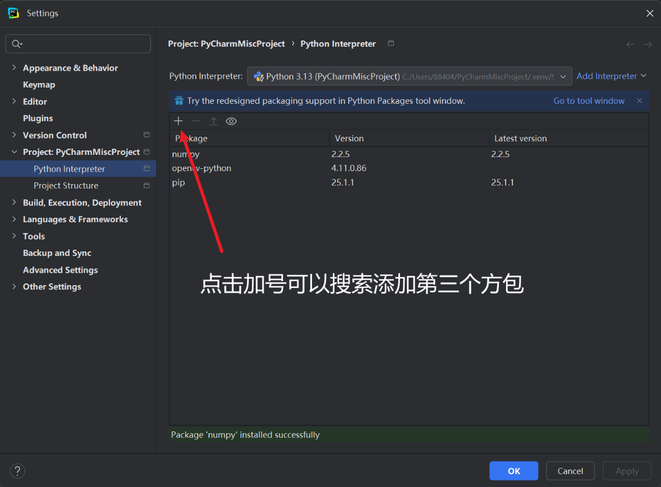Select the opencv-python package row
Screen dimensions: 661x487
(x=409, y=168)
